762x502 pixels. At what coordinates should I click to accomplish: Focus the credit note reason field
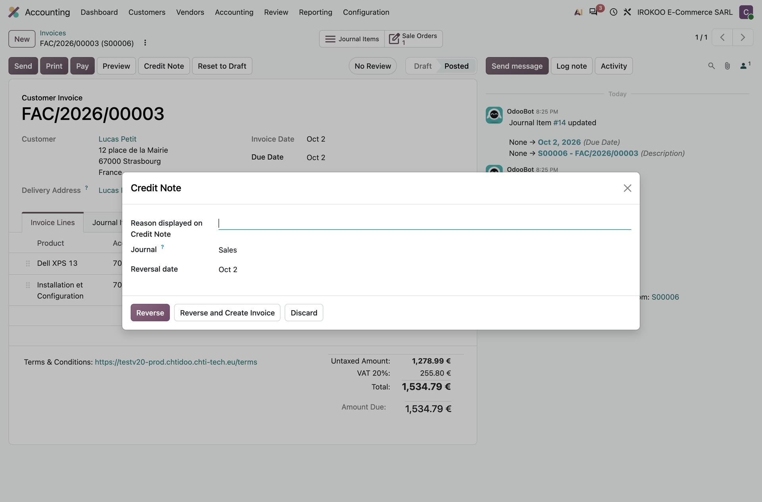click(x=424, y=223)
